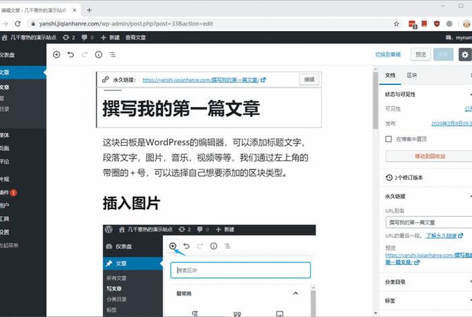Image resolution: width=472 pixels, height=317 pixels.
Task: Open permalink external link icon
Action: click(x=264, y=80)
